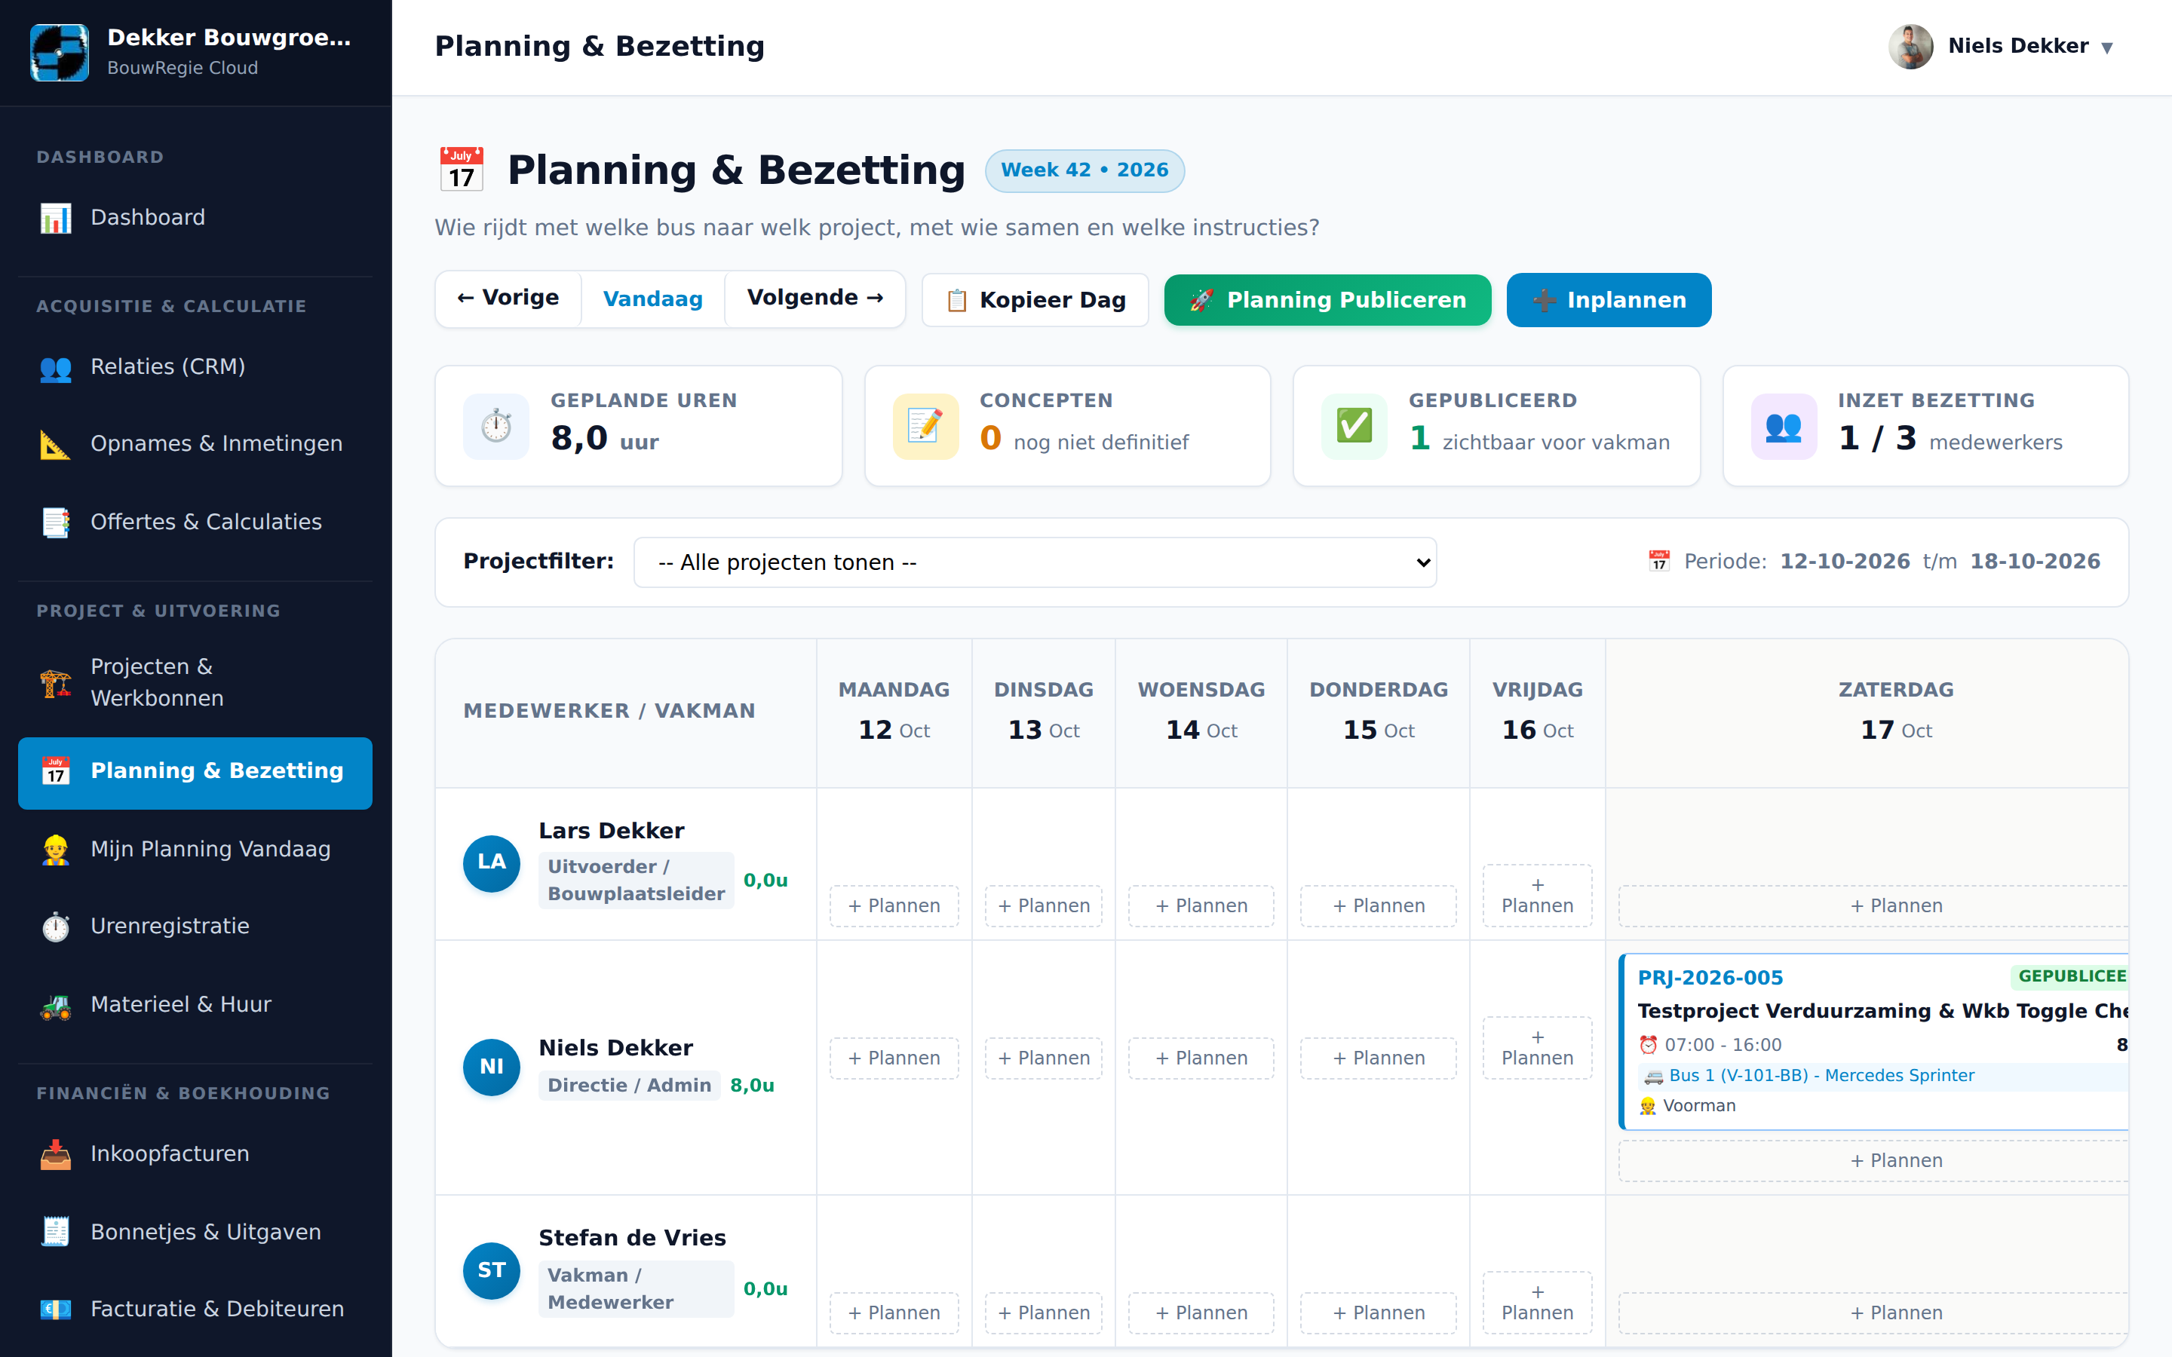This screenshot has height=1357, width=2172.
Task: Plan Lars Dekker on Vrijdag 16 Oct
Action: (x=1538, y=896)
